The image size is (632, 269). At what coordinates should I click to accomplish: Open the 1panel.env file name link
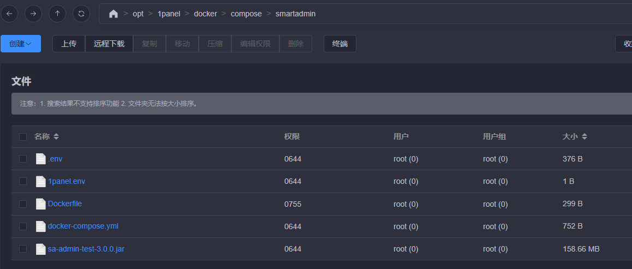(x=67, y=181)
